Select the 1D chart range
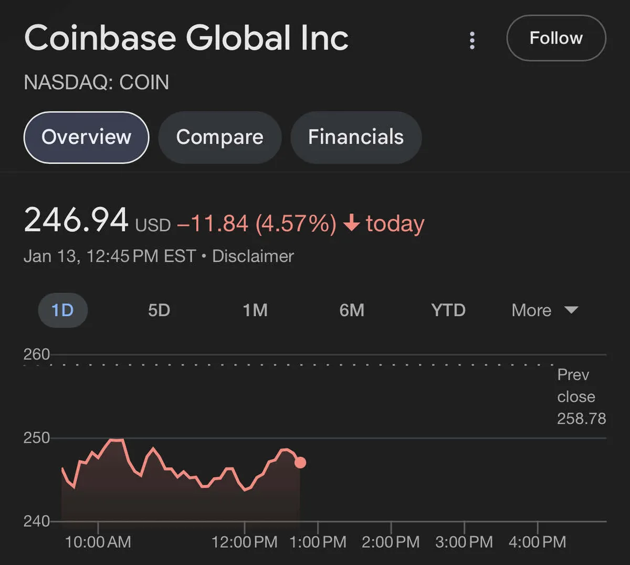Image resolution: width=630 pixels, height=565 pixels. coord(62,310)
